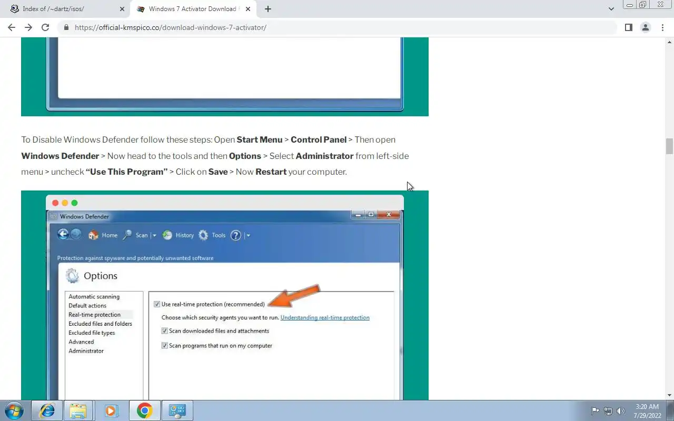This screenshot has width=674, height=421.
Task: Click Scan in the Windows Defender screenshot
Action: (135, 235)
